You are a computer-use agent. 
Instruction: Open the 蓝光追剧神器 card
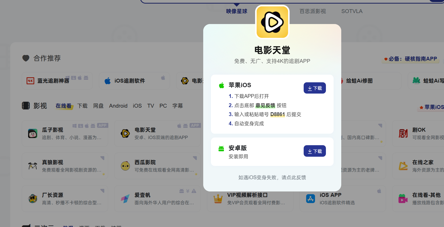pyautogui.click(x=57, y=81)
